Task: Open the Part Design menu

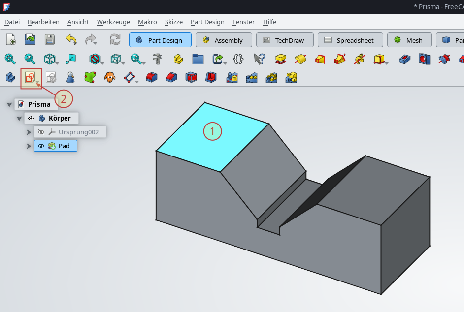Action: [207, 22]
